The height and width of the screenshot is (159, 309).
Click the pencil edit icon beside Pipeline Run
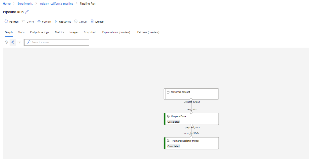[x=27, y=12]
